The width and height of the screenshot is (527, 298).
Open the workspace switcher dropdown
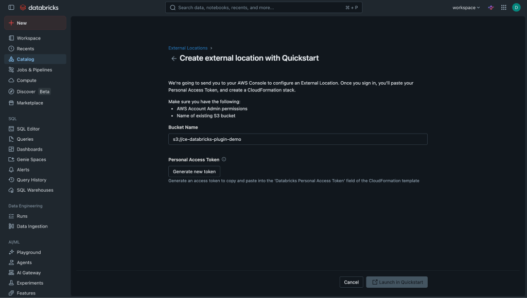(466, 7)
